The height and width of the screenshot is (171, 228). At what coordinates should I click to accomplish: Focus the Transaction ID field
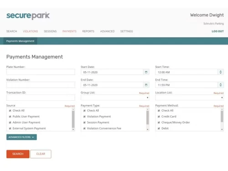pos(41,98)
